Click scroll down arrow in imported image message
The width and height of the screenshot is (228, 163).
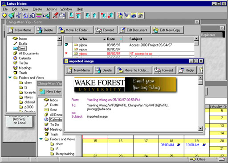click(200, 128)
